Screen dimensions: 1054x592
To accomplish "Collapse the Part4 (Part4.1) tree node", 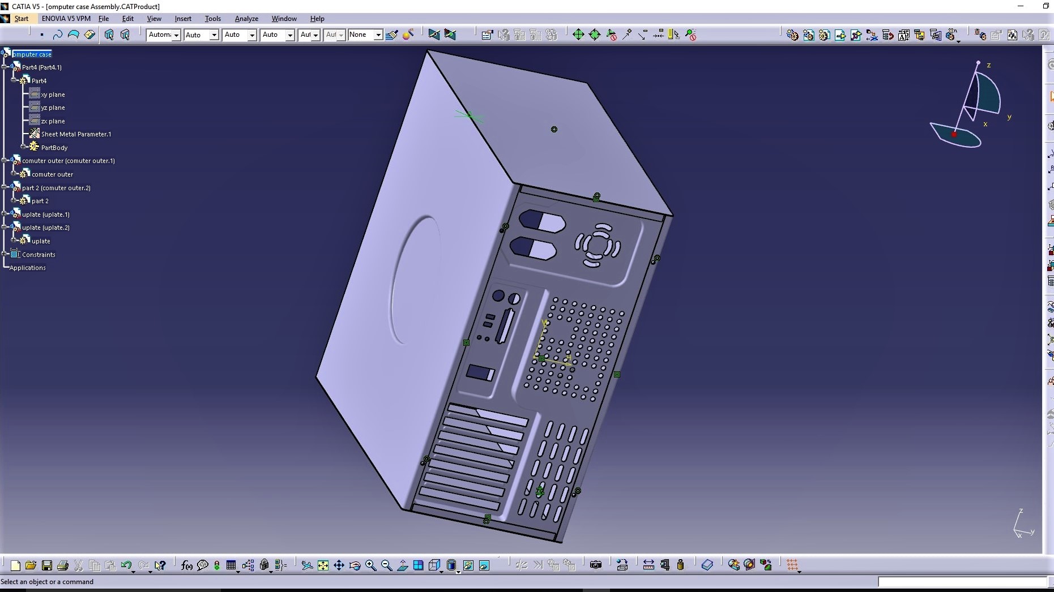I will click(5, 67).
